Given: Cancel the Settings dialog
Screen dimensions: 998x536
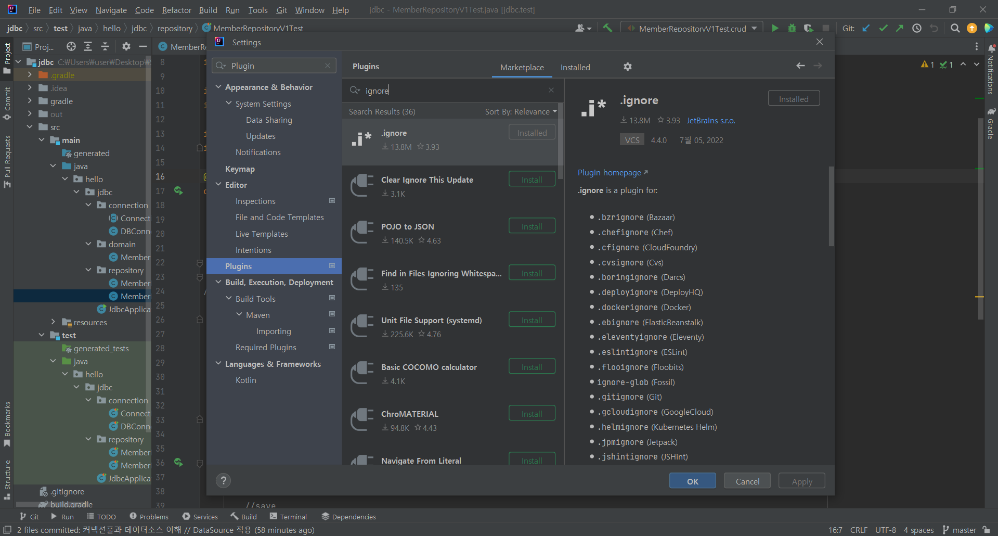Looking at the screenshot, I should 747,481.
